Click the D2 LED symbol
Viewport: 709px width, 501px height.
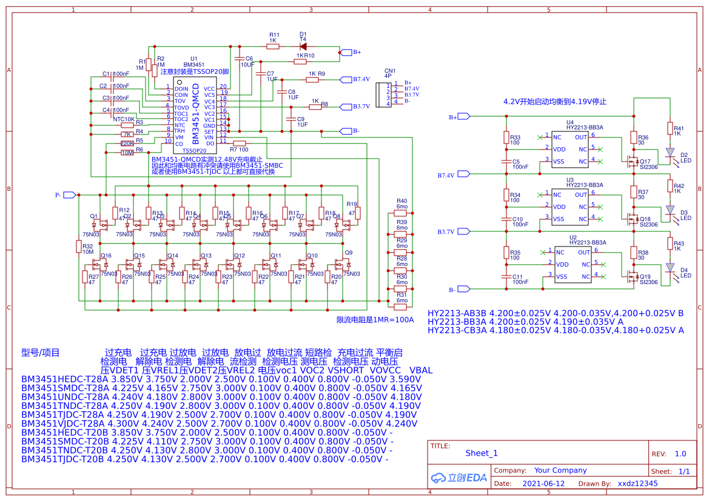point(670,153)
